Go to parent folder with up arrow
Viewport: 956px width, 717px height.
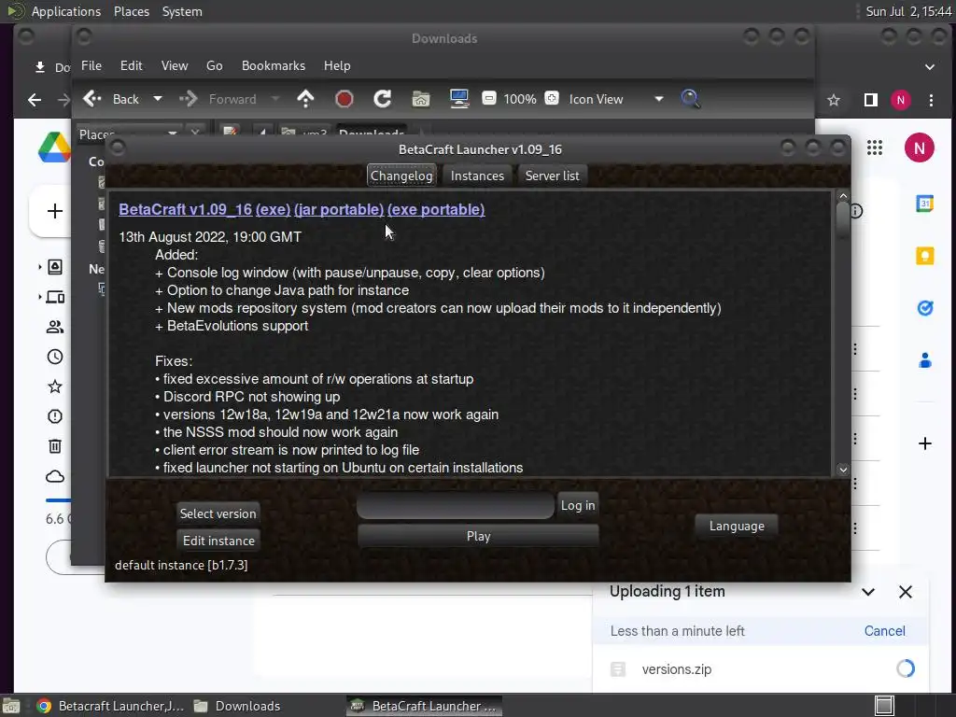(x=305, y=99)
